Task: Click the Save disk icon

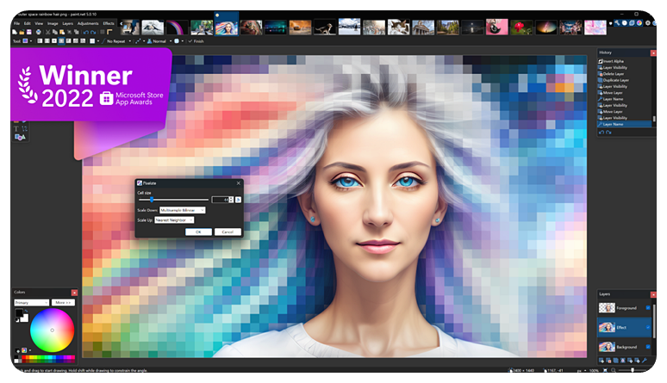Action: 29,32
